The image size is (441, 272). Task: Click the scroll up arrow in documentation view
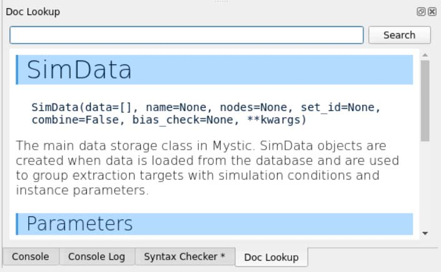pos(425,56)
